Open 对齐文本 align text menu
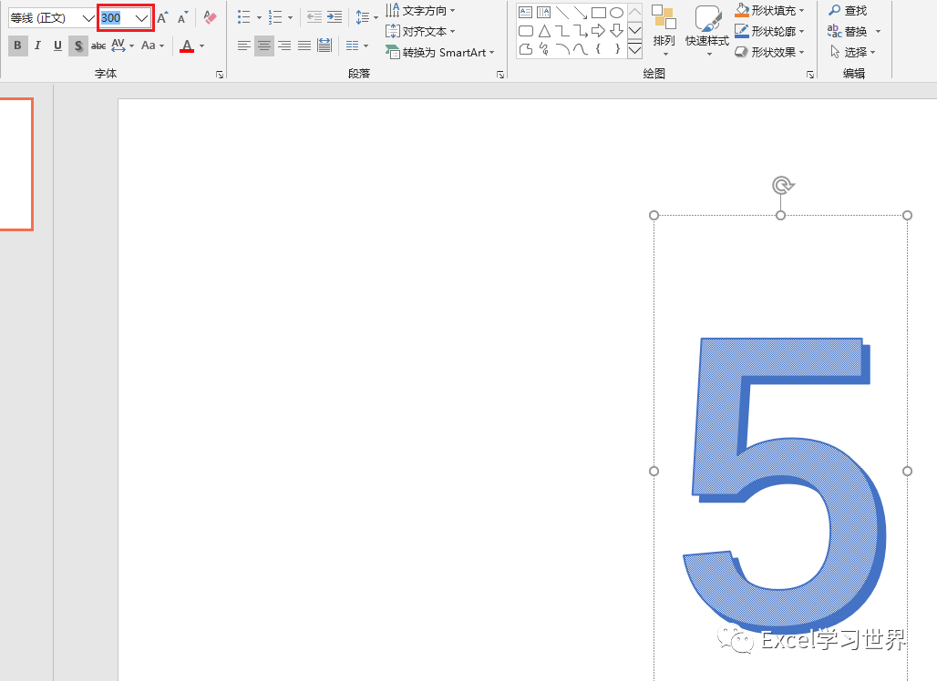This screenshot has width=937, height=681. pos(421,31)
